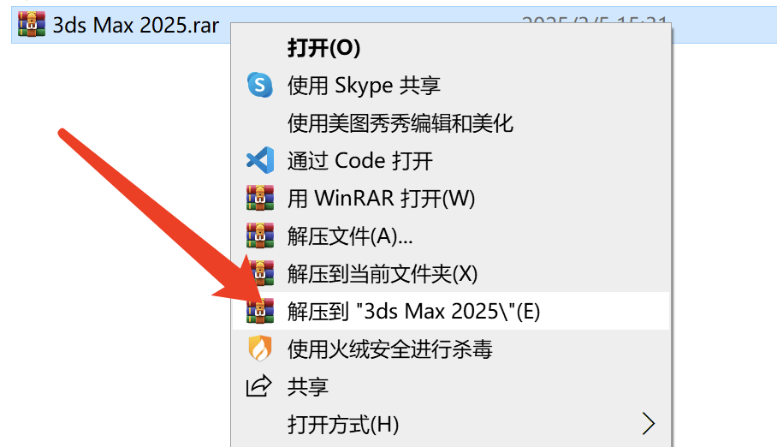Click WinRAR icon beside 解压文件(A)...
Viewport: 777px width, 447px height.
(x=260, y=235)
